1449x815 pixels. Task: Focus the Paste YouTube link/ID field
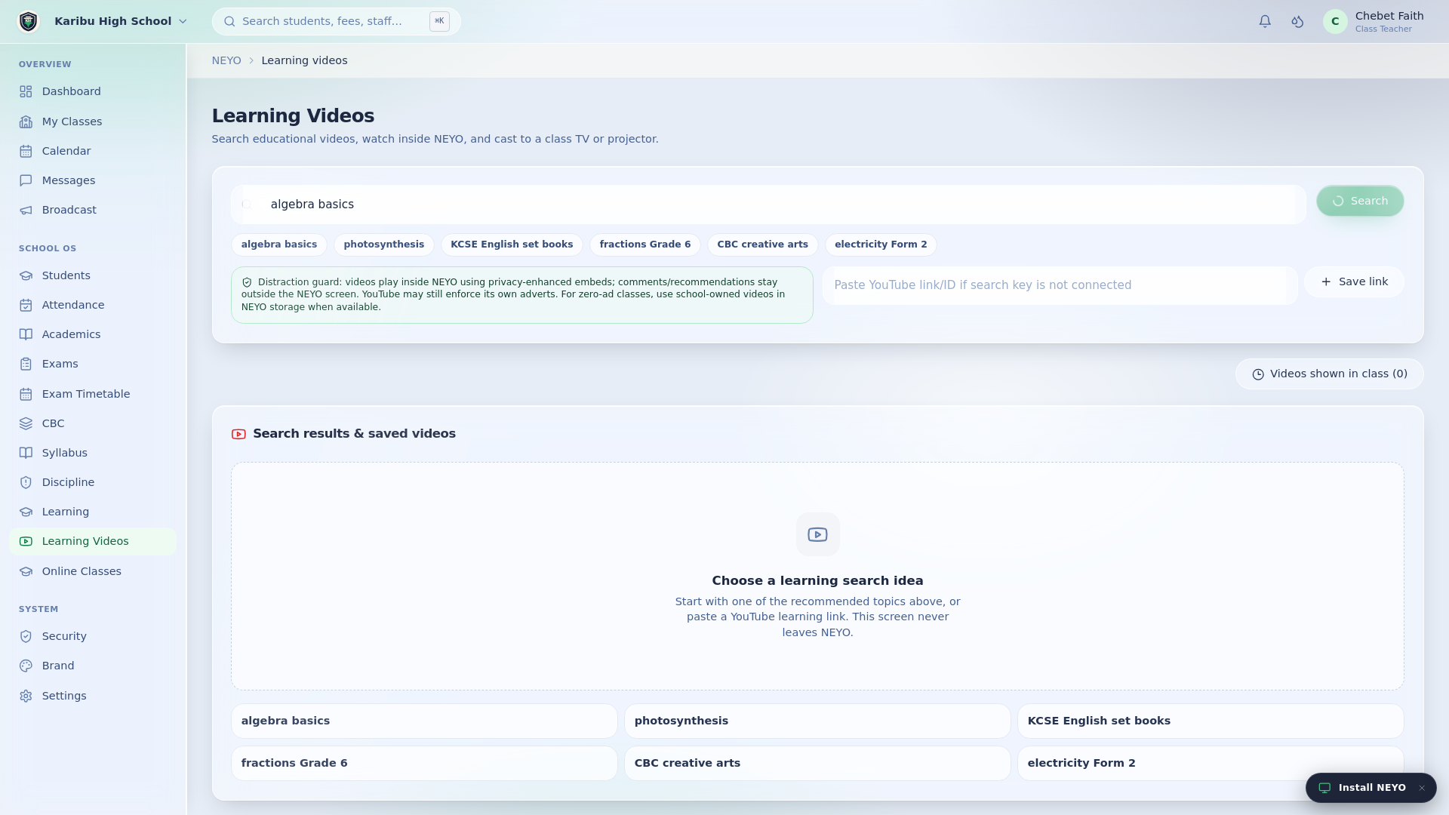click(x=1060, y=285)
